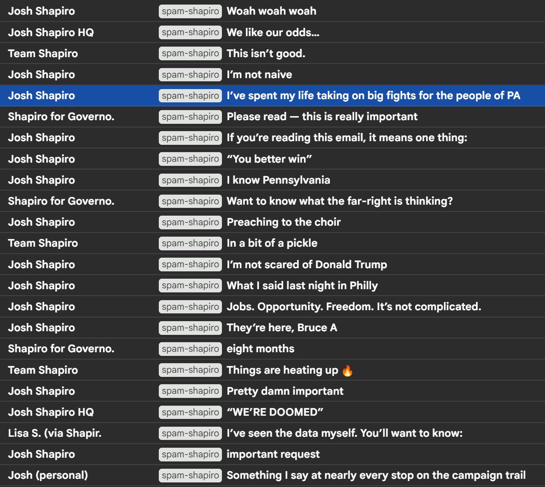Screen dimensions: 545x487
Task: Open "Want to know what the far-right is thinking?"
Action: [340, 201]
